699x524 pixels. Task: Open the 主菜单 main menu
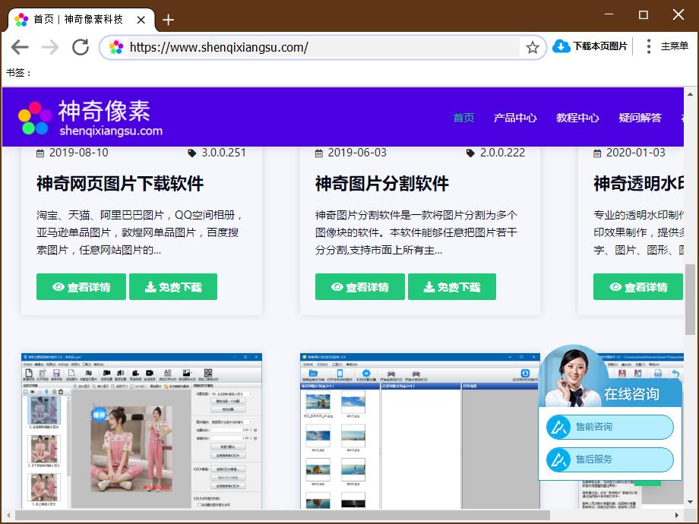tap(667, 46)
